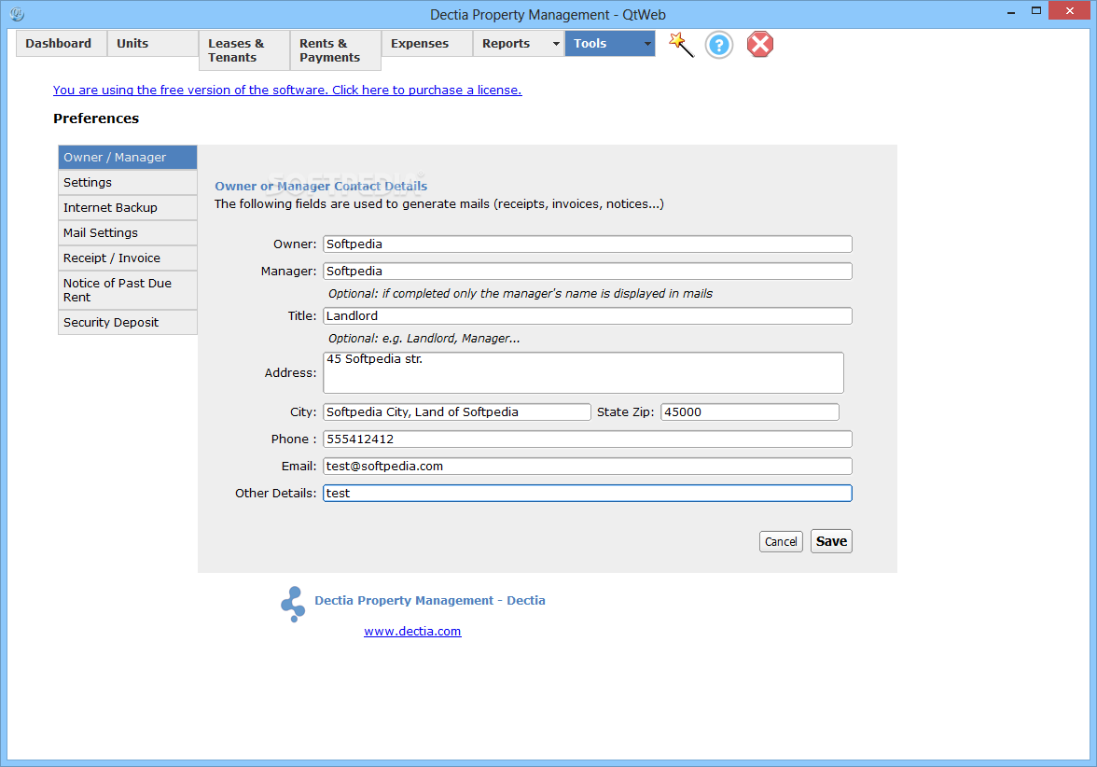Select Owner / Manager preferences section

(x=127, y=158)
